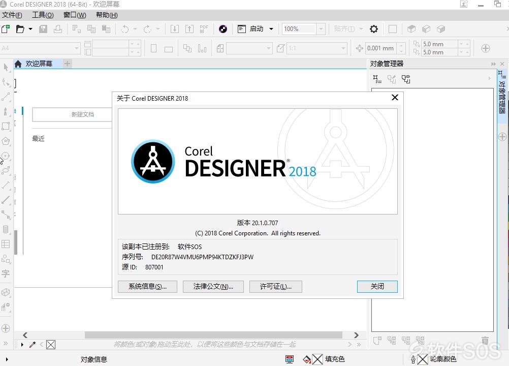Add a new tab with plus button
509x366 pixels.
coord(67,64)
